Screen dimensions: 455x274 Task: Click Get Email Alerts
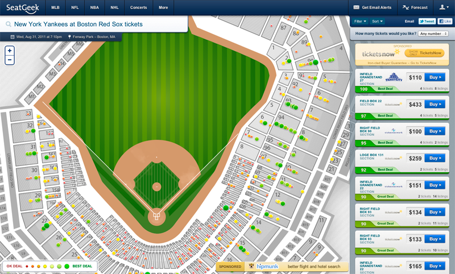point(373,7)
